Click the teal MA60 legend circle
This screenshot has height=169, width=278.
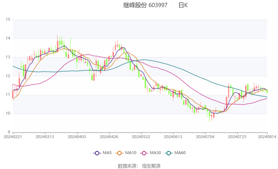(169, 153)
